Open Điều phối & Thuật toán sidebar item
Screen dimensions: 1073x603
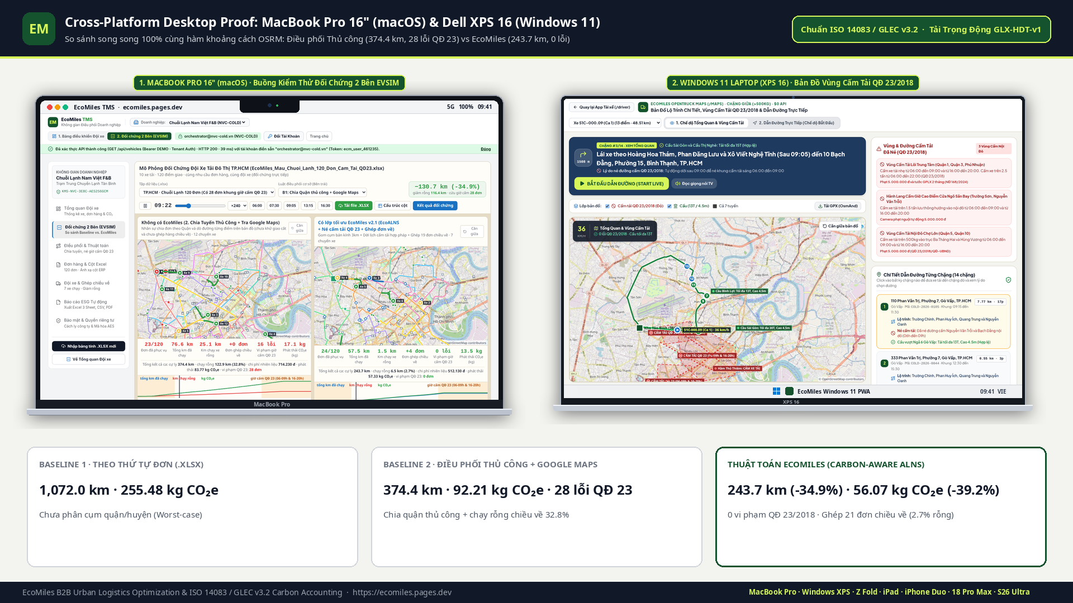click(88, 248)
